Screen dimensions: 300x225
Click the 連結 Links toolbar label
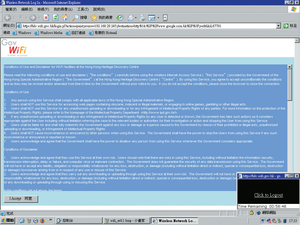pos(6,33)
